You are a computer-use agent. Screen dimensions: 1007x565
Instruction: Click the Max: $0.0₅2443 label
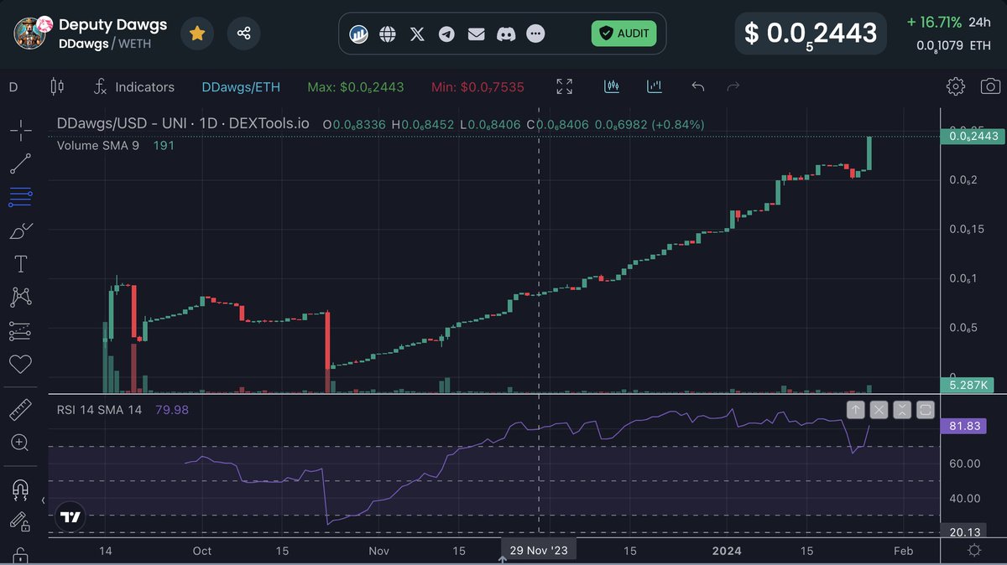click(356, 87)
